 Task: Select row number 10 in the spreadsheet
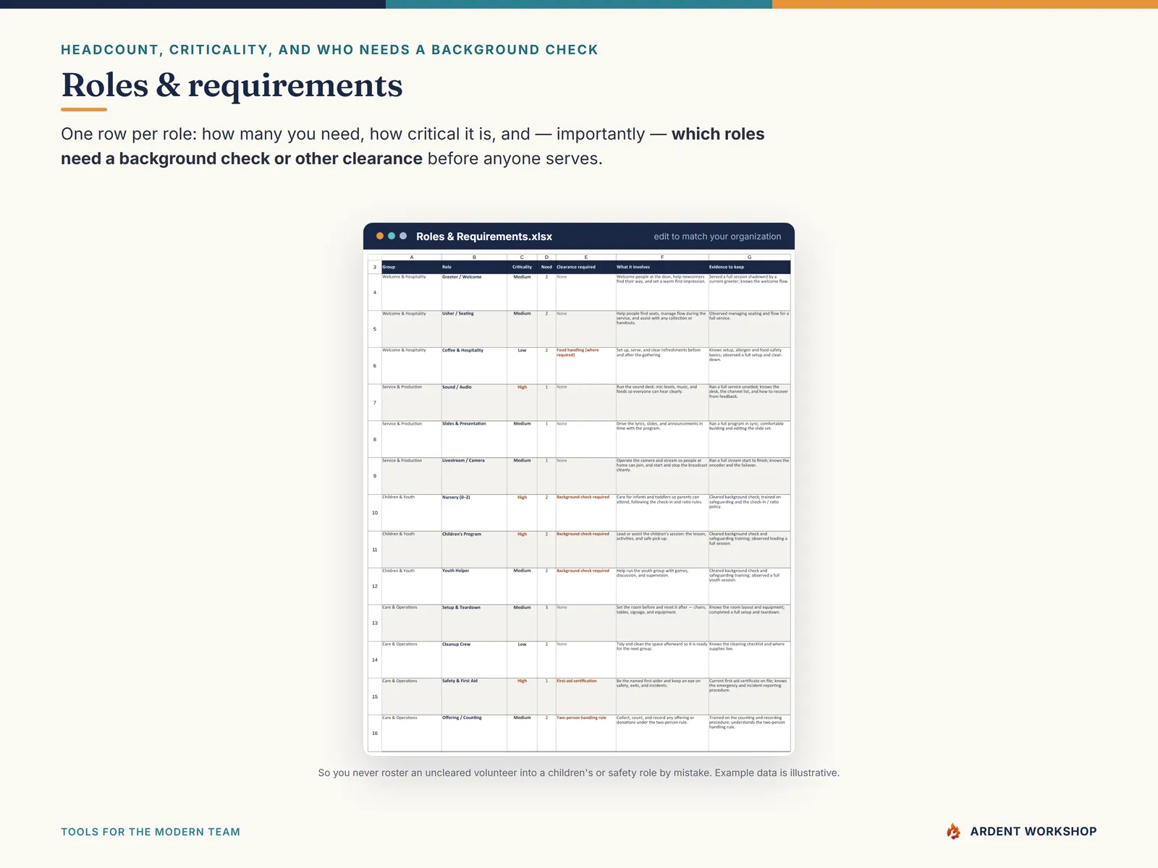[x=375, y=513]
